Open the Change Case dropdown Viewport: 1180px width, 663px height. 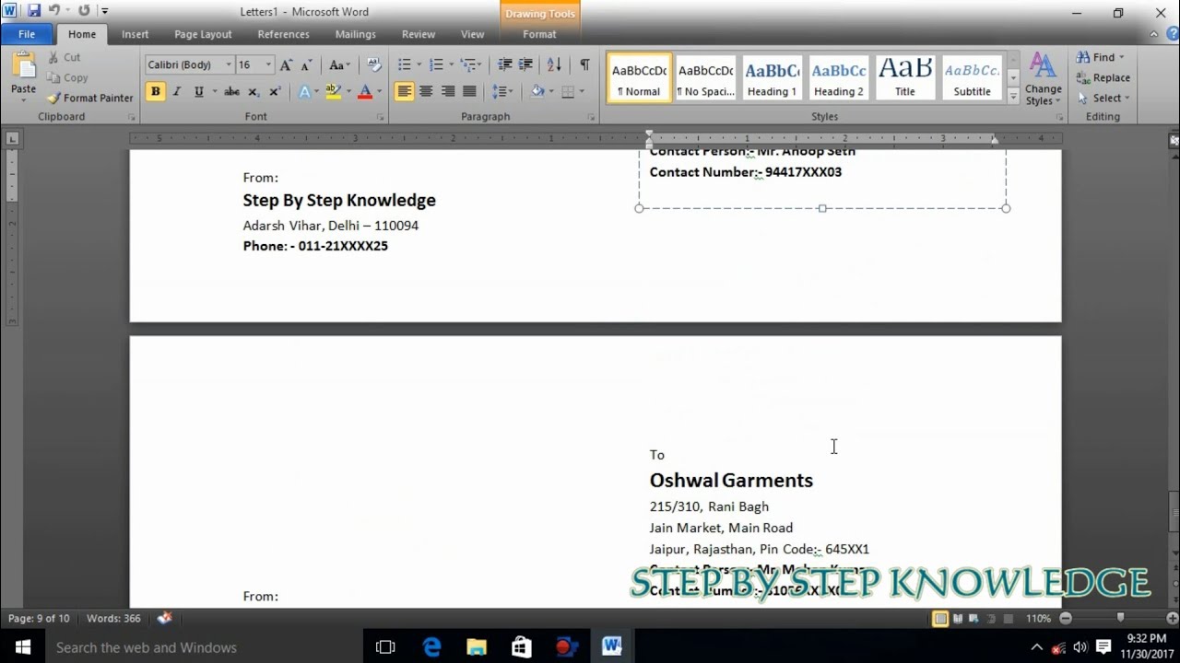339,64
